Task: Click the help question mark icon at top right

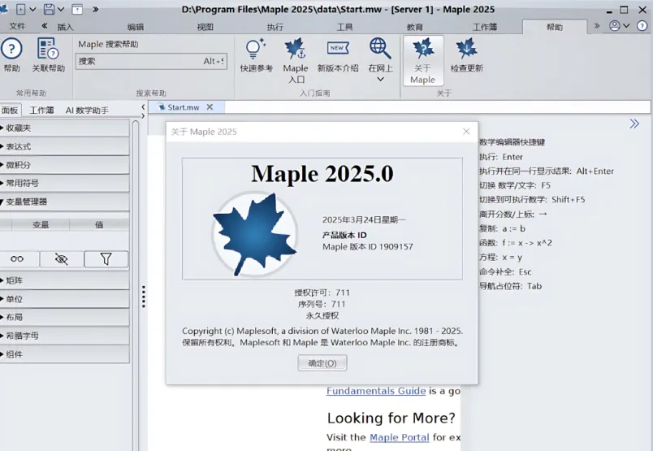Action: (642, 26)
